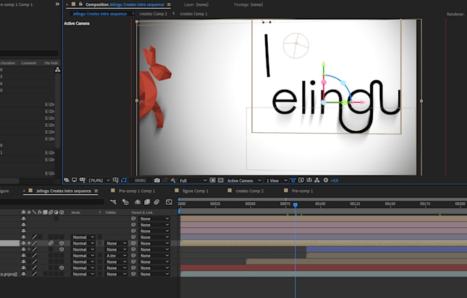Open the 1 View layout dropdown

pos(276,180)
